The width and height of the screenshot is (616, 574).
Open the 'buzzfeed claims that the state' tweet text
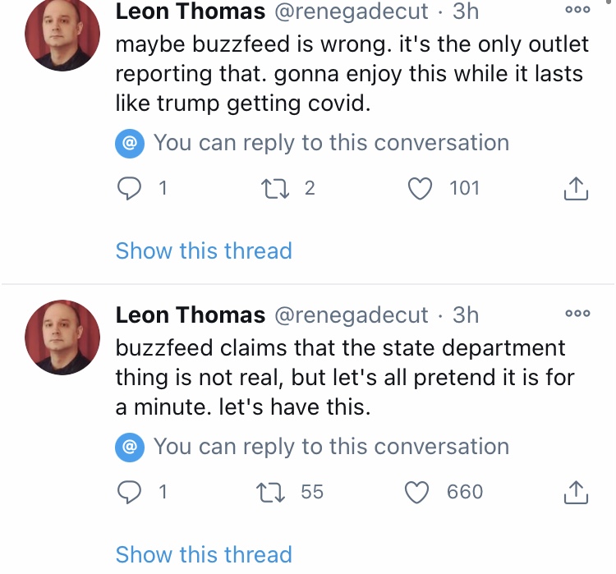345,377
